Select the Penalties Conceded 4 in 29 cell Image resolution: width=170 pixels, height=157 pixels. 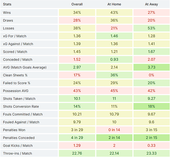click(77, 138)
